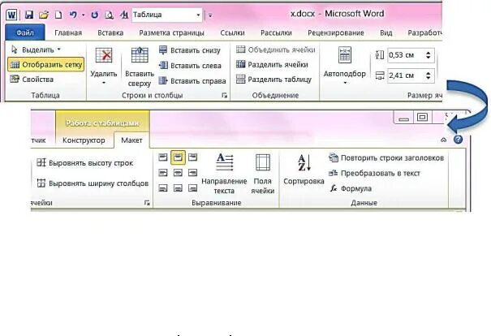Align cell text center right
491x336 pixels.
click(x=193, y=173)
